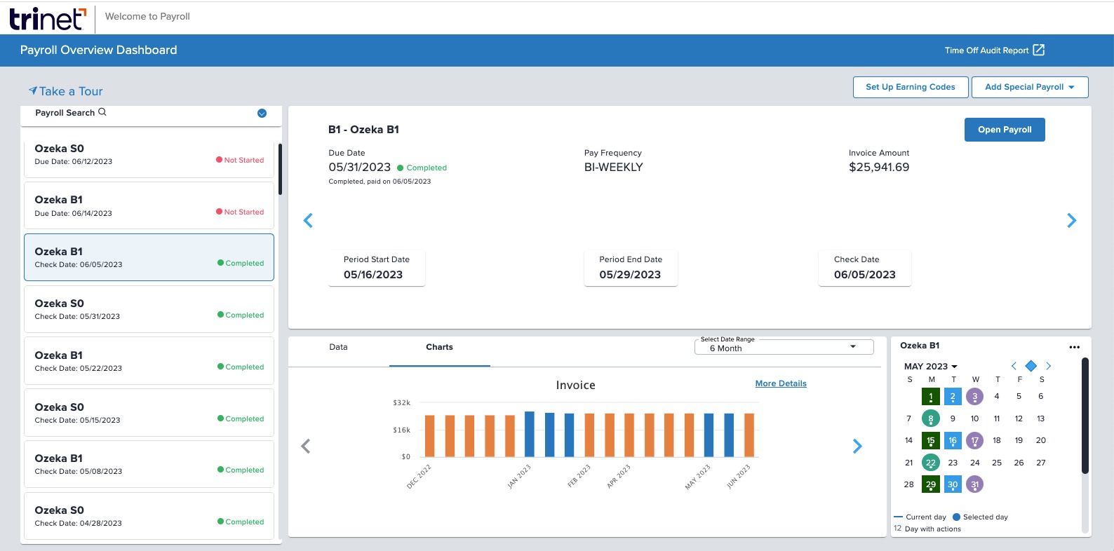Go to previous payroll with left arrow
The height and width of the screenshot is (551, 1114).
pos(308,221)
